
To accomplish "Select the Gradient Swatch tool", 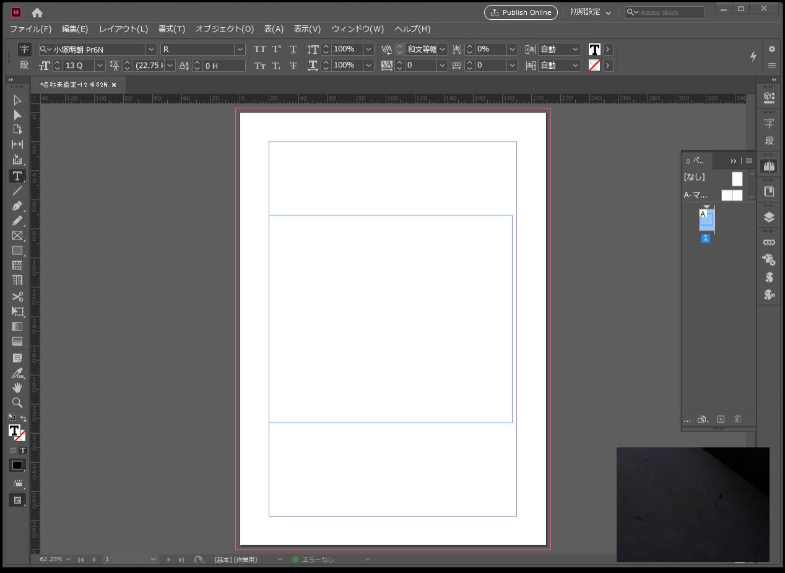I will tap(17, 326).
